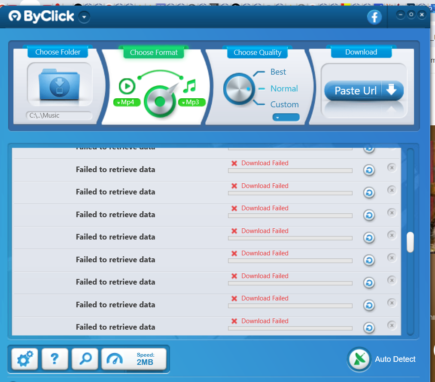This screenshot has height=382, width=435.
Task: Choose Normal quality option
Action: (284, 89)
